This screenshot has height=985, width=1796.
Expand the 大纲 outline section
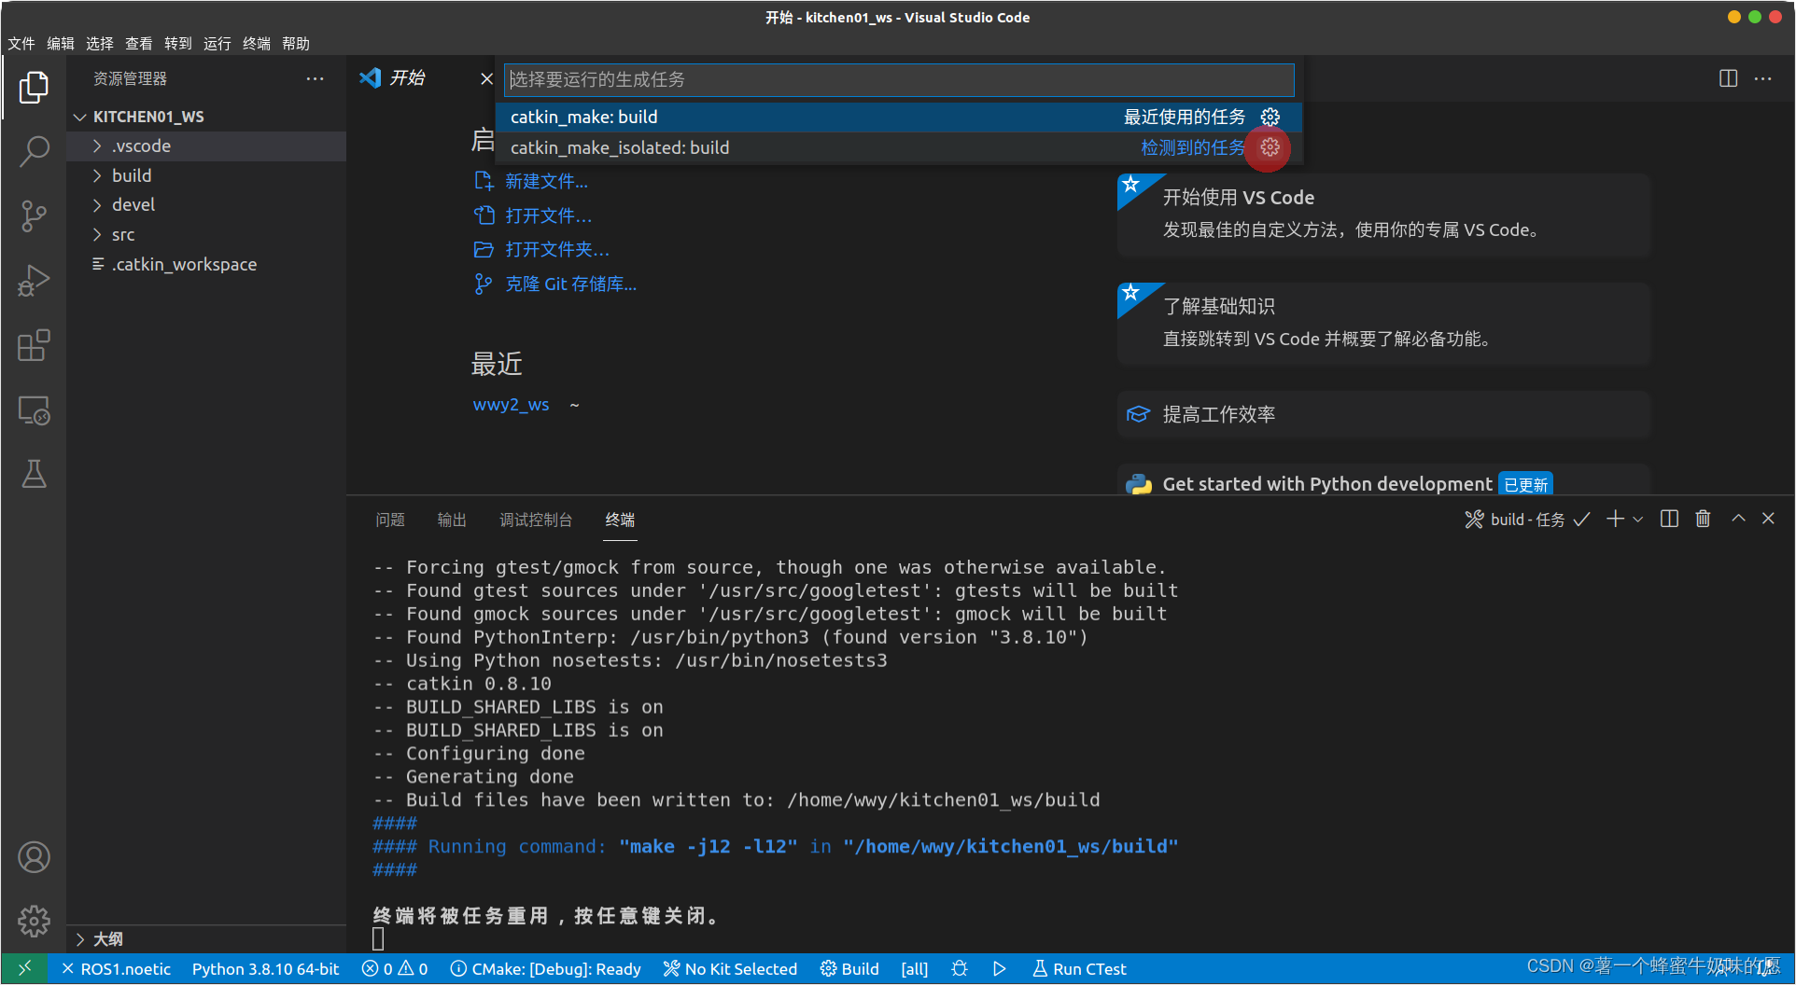tap(206, 938)
